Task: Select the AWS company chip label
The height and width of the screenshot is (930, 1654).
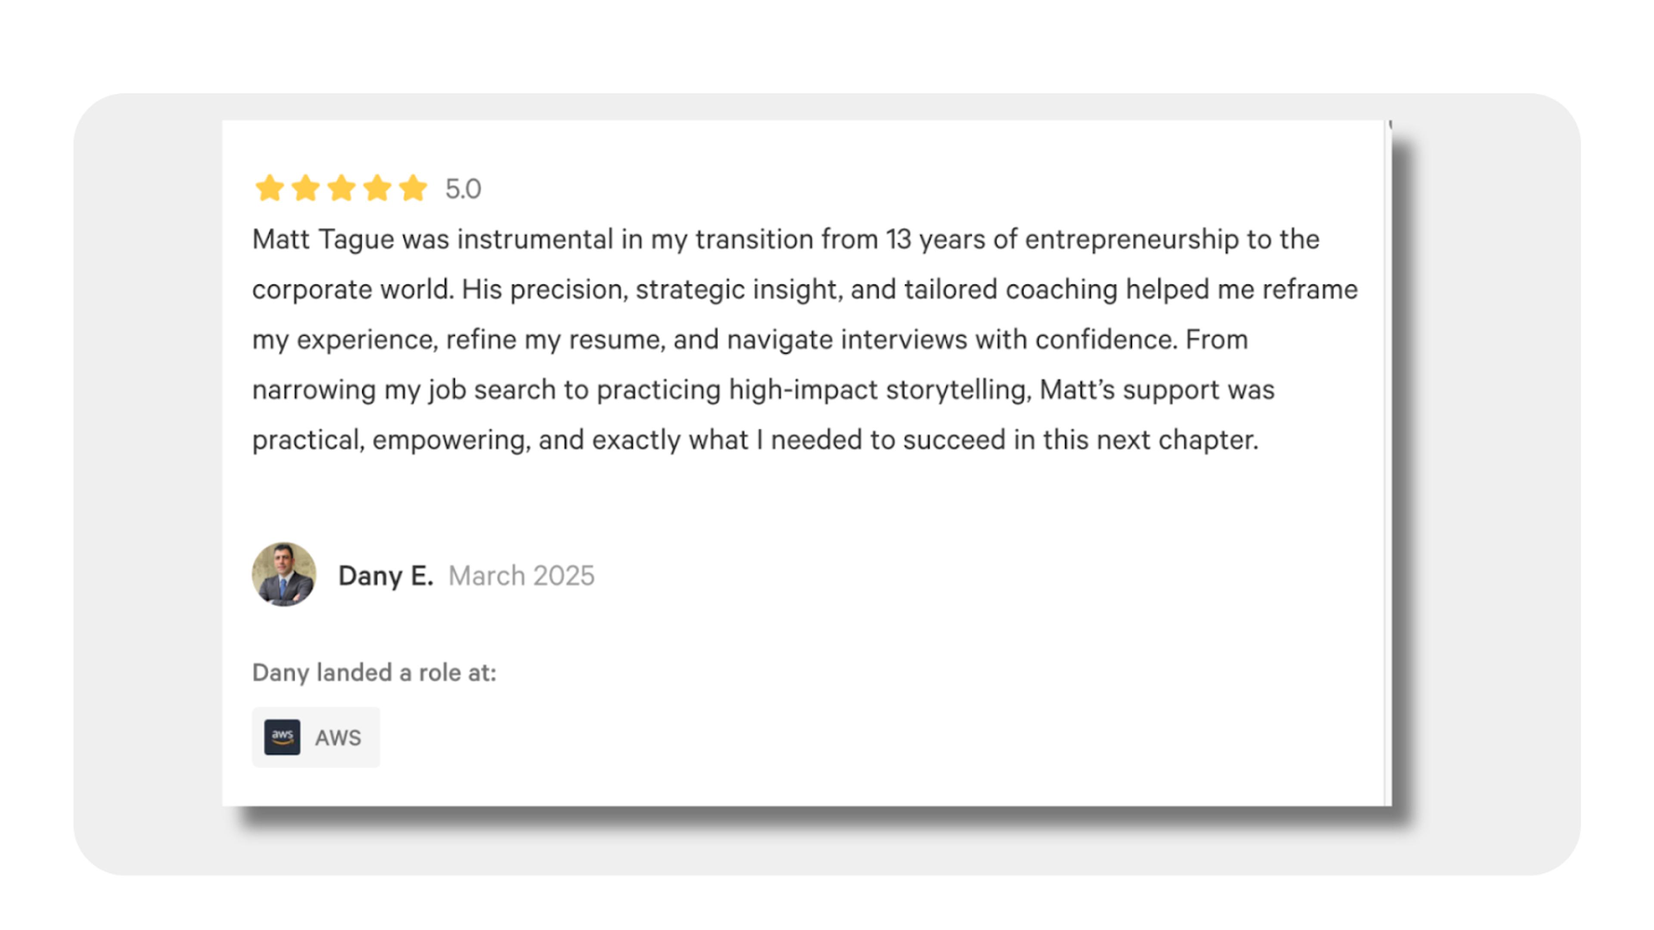Action: [x=338, y=738]
